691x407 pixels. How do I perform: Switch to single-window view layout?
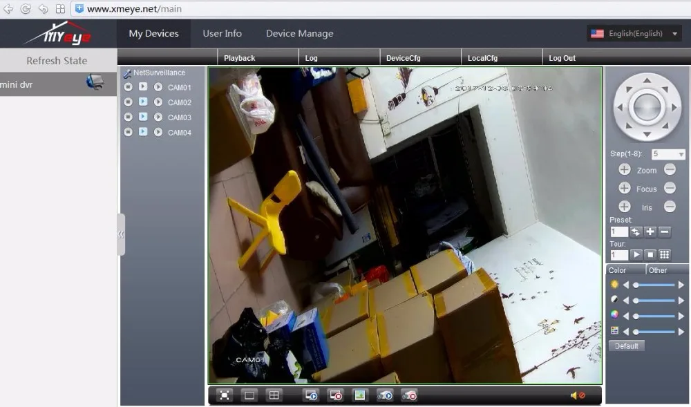tap(249, 395)
